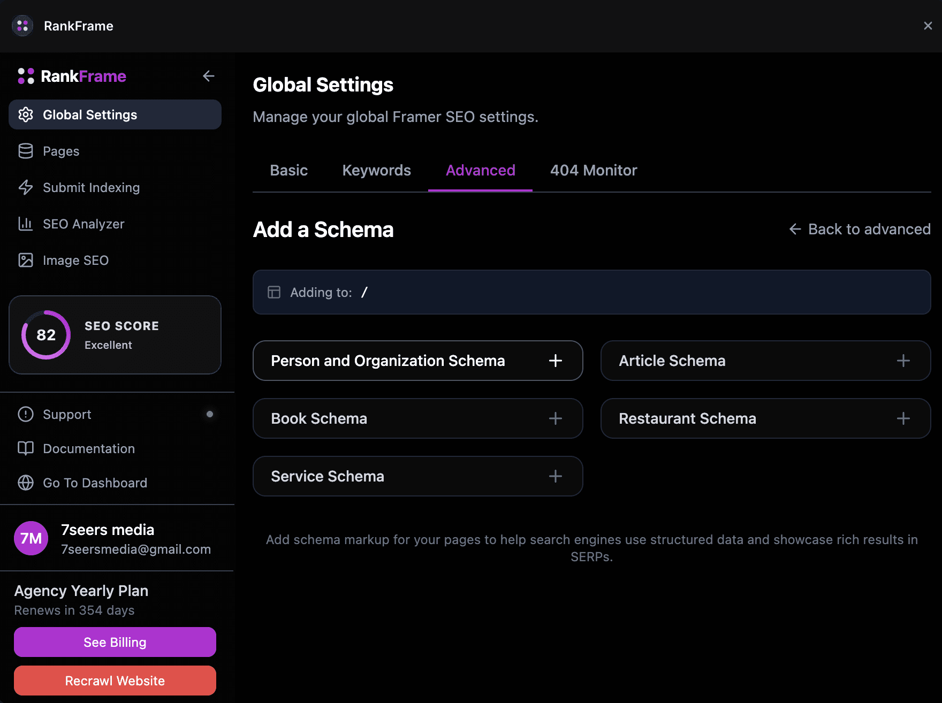Go To Dashboard link

115,483
